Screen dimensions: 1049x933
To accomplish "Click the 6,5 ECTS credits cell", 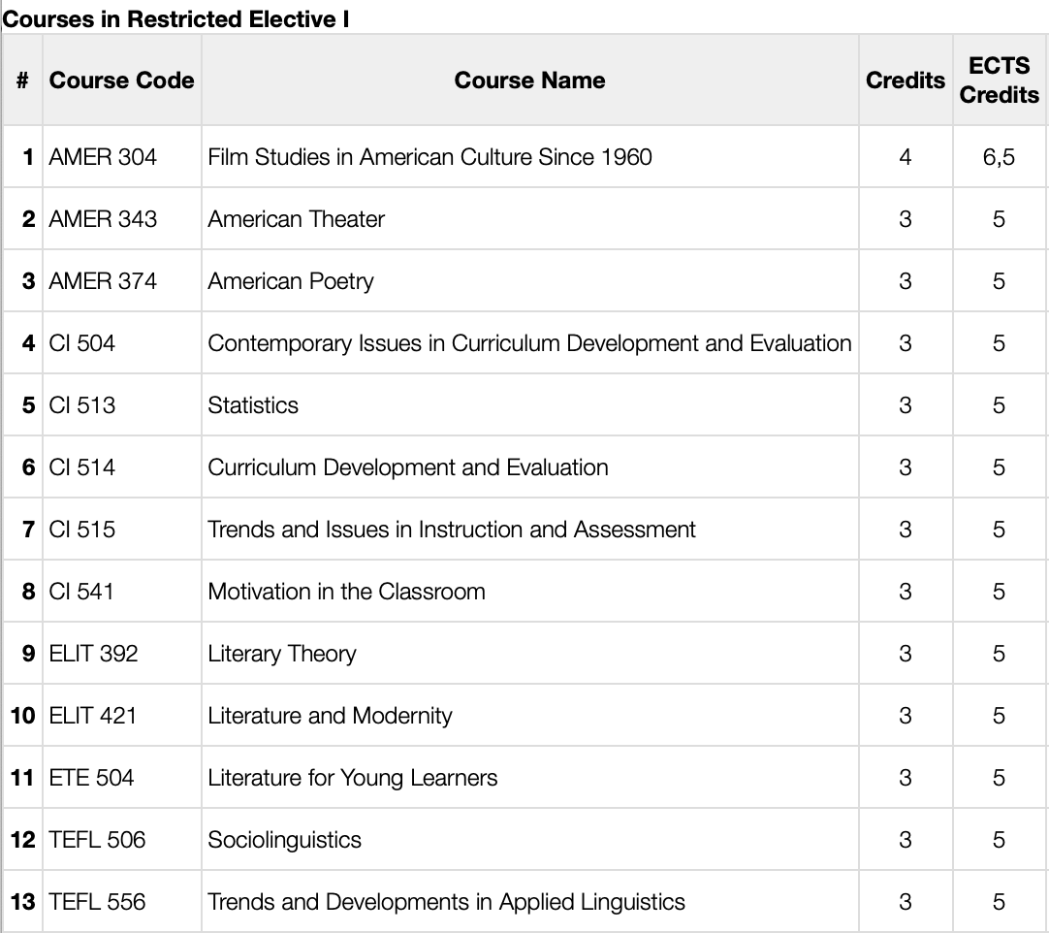I will coord(999,157).
